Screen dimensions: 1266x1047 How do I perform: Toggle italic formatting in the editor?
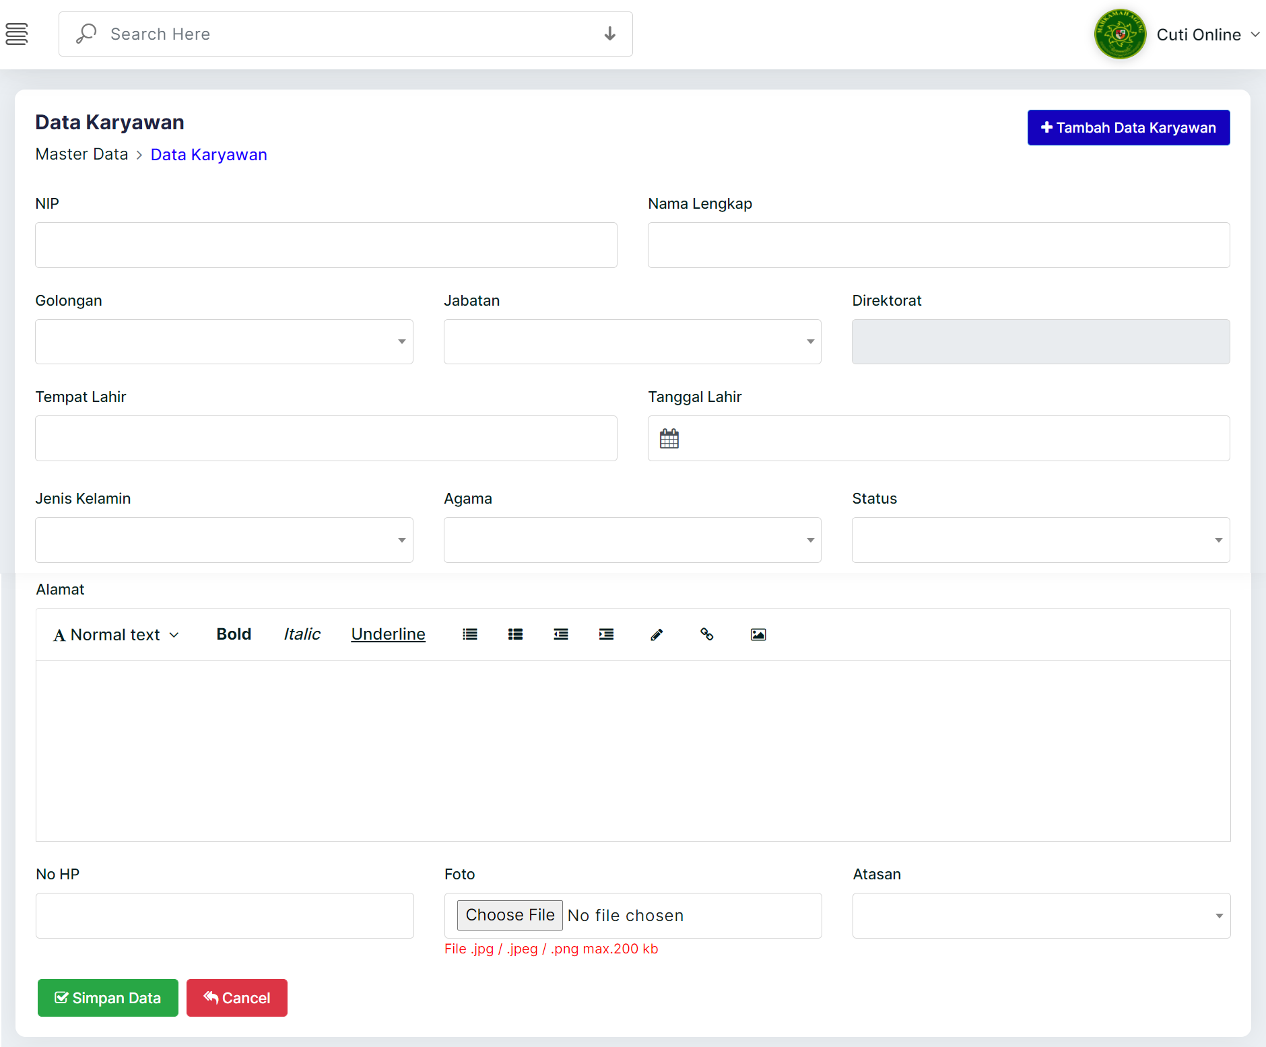point(302,634)
